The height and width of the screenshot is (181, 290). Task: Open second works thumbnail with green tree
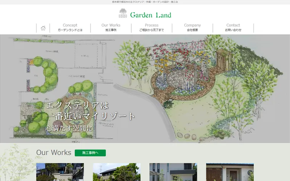pos(117,172)
